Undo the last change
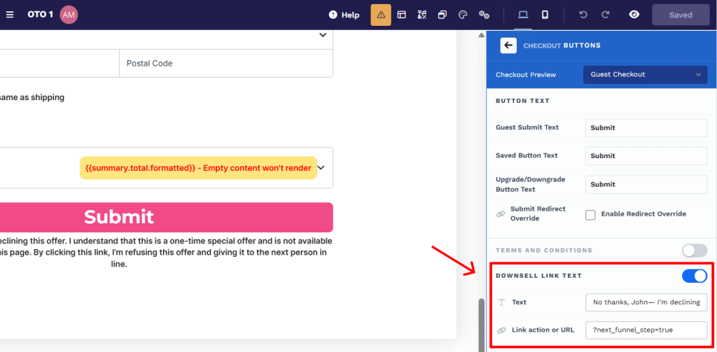717x352 pixels. [583, 15]
